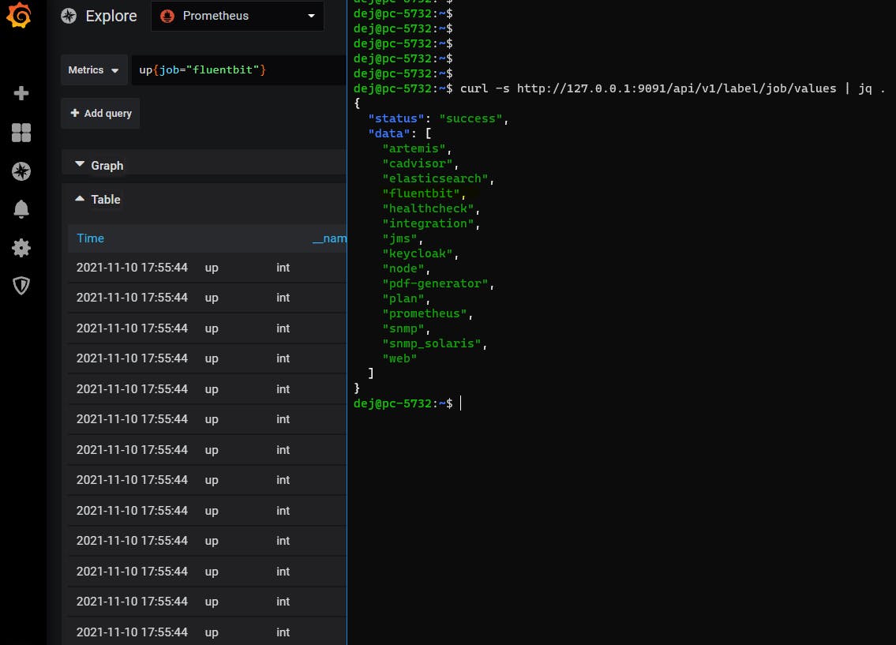This screenshot has height=645, width=896.
Task: Open the Metrics dropdown selector
Action: [93, 70]
